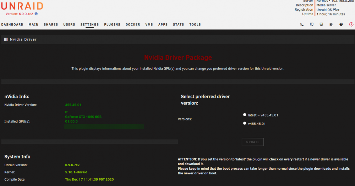The height and width of the screenshot is (186, 355).
Task: Open the STATS tab
Action: pos(179,24)
